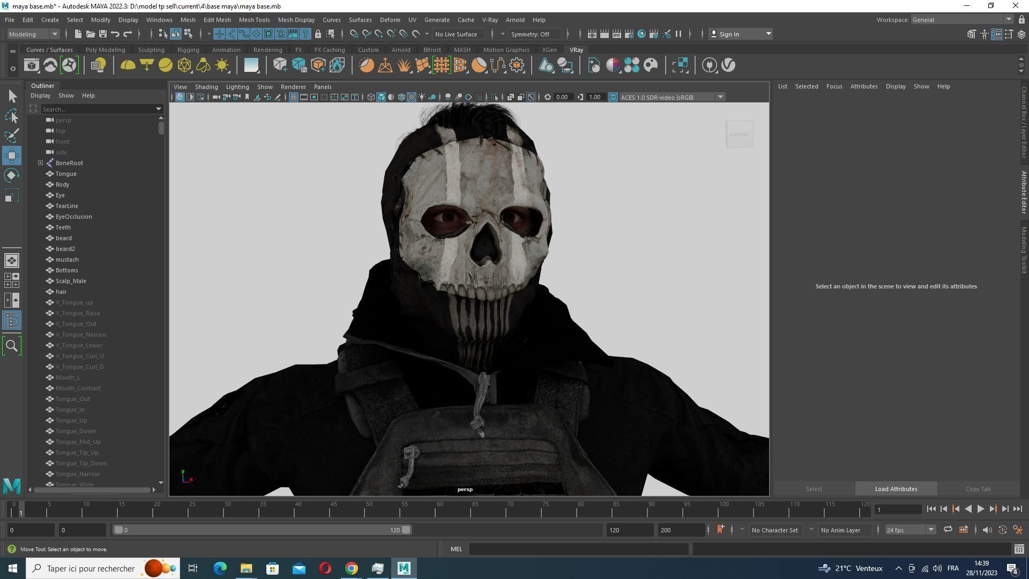Image resolution: width=1029 pixels, height=579 pixels.
Task: Toggle viewport grid icon in panel toolbar
Action: [294, 97]
